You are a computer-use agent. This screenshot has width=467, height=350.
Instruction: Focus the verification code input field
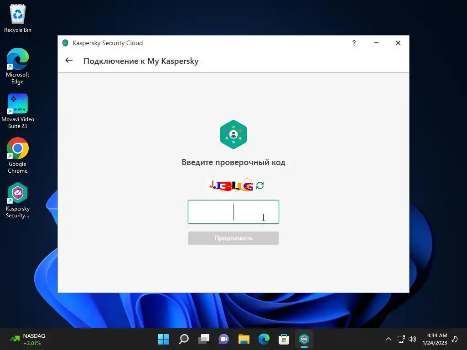pyautogui.click(x=233, y=212)
